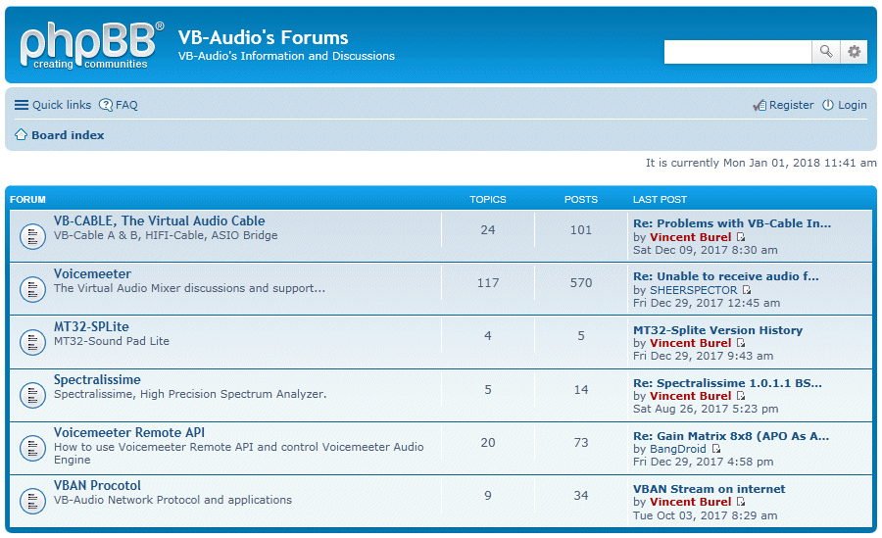This screenshot has height=538, width=882.
Task: View latest post icon in VBAN Procotol row
Action: (x=741, y=502)
